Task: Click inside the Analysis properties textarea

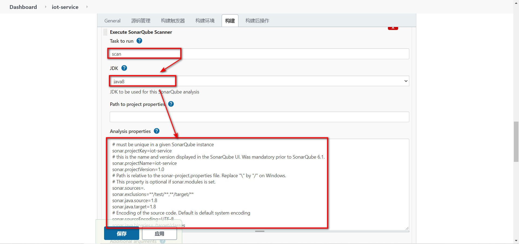Action: point(259,185)
